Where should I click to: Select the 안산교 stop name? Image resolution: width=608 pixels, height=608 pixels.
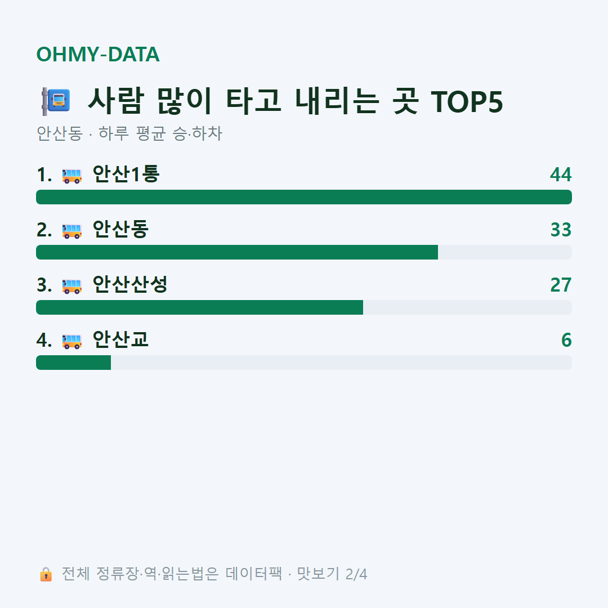pyautogui.click(x=120, y=339)
